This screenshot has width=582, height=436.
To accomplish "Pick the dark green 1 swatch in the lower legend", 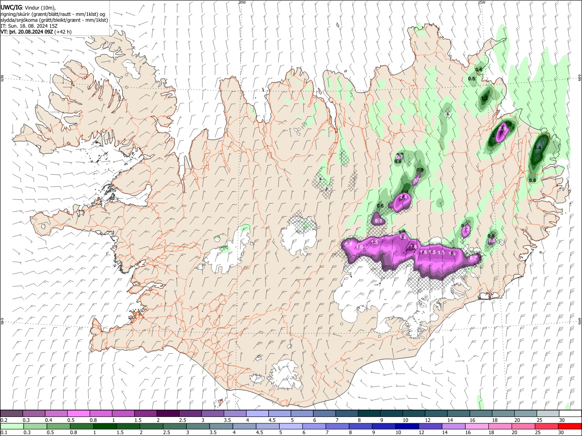I will (105, 426).
